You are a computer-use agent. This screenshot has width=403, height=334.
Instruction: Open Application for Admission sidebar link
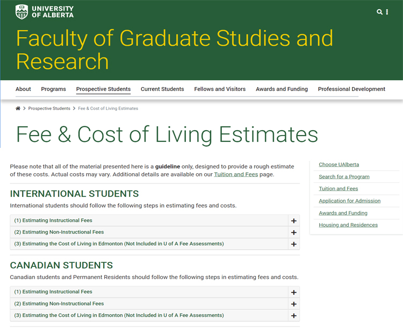pos(350,201)
